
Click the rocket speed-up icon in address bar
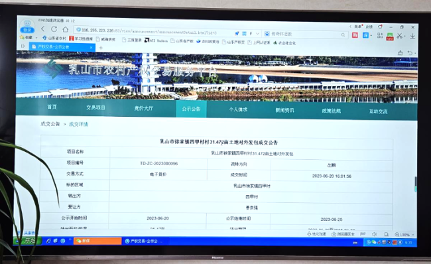237,34
